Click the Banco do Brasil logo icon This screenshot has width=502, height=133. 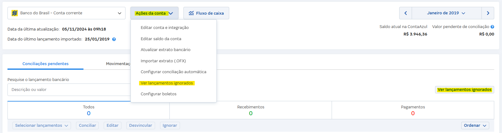click(15, 13)
